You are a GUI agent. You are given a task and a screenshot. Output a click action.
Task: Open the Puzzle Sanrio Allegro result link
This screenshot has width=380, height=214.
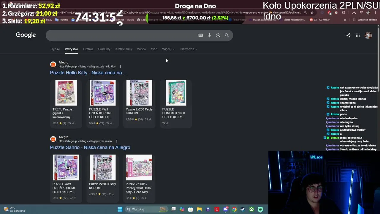point(90,147)
